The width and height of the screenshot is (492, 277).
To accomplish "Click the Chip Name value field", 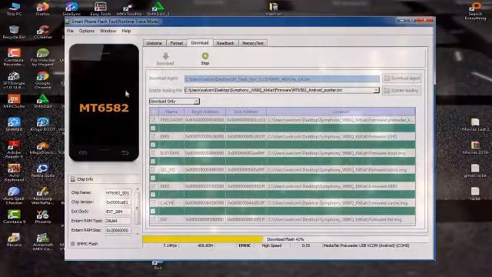I will tap(118, 193).
